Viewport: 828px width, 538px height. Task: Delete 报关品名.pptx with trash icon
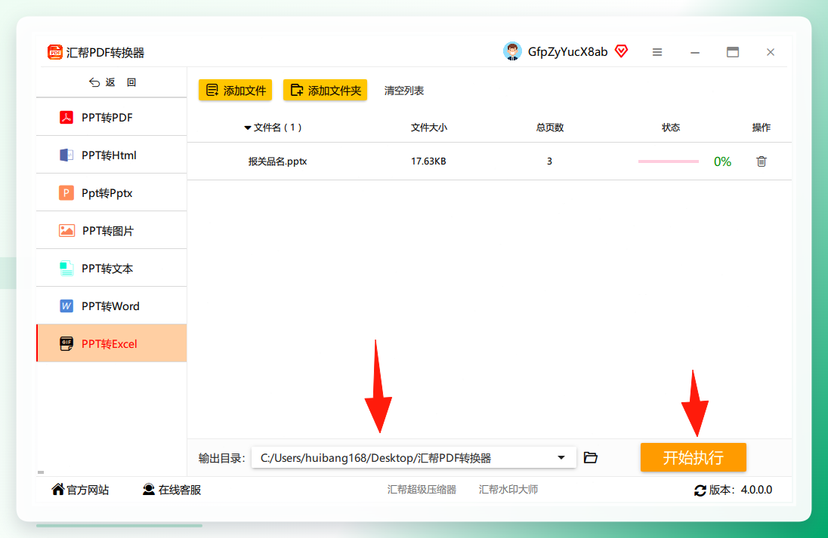[x=761, y=161]
